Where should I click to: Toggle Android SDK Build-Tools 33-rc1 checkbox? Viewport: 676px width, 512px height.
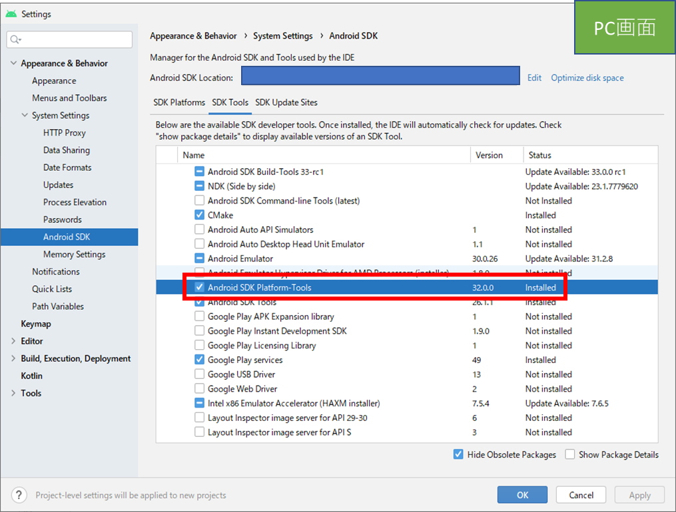point(199,172)
